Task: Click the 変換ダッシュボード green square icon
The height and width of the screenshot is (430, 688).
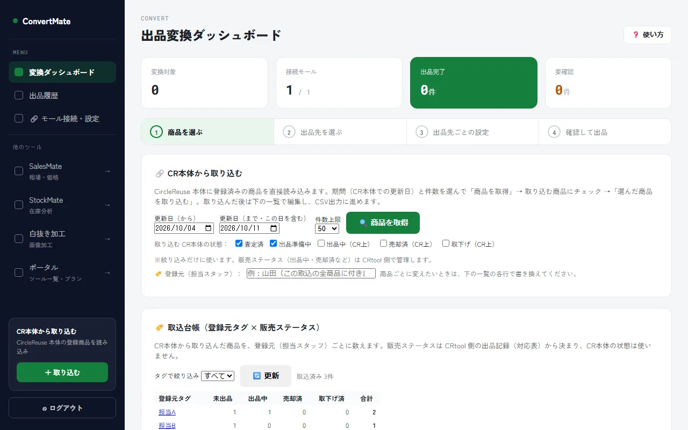Action: (19, 72)
